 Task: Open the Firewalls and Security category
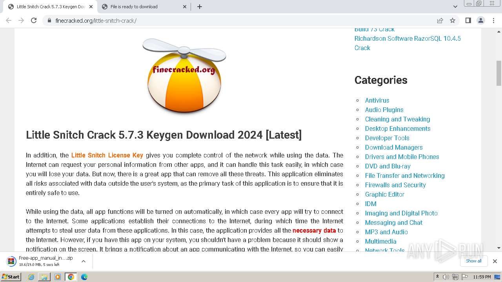395,185
